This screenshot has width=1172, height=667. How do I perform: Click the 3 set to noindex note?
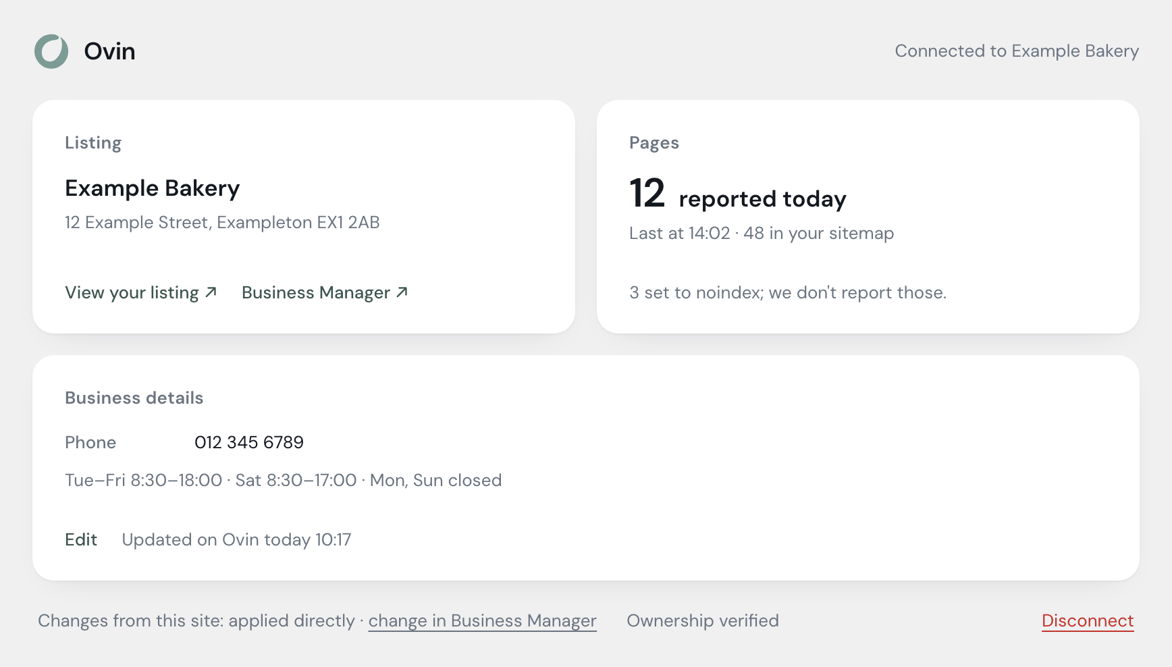pos(788,292)
